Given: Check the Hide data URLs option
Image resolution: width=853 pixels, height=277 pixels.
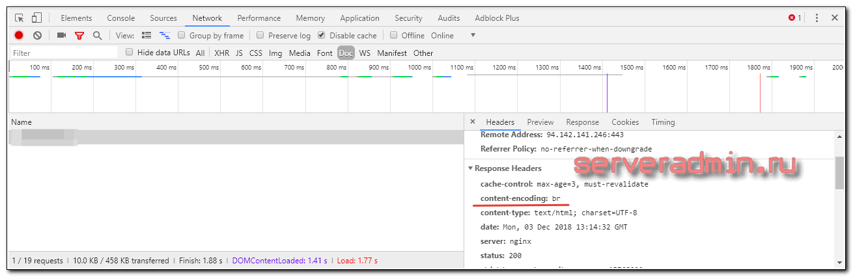Looking at the screenshot, I should pyautogui.click(x=130, y=53).
